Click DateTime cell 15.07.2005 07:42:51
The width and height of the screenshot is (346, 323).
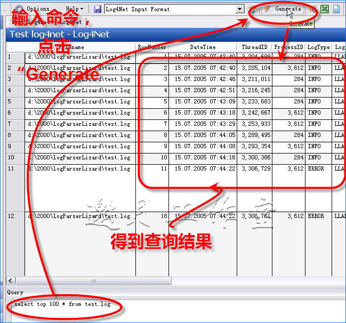pos(203,91)
